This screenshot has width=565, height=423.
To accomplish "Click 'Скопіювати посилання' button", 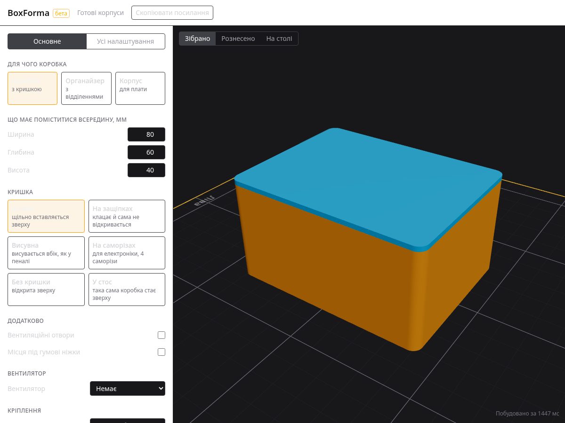I will click(x=172, y=13).
